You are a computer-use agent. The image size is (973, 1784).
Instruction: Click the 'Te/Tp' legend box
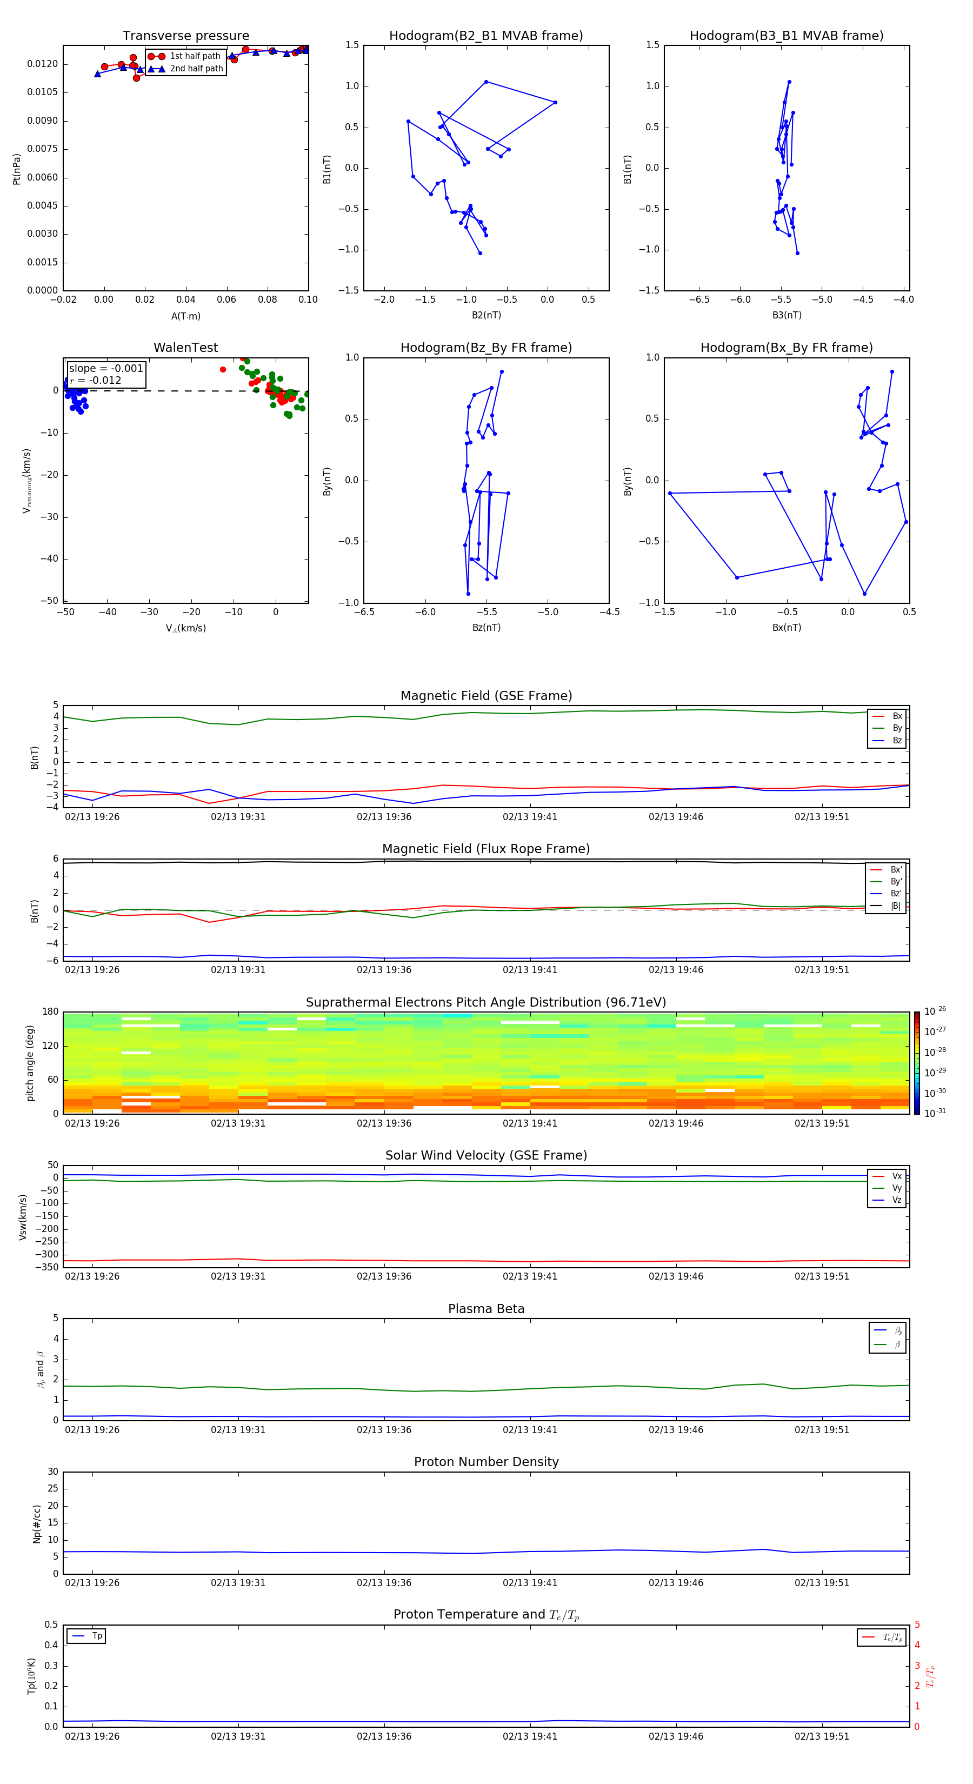[x=882, y=1637]
